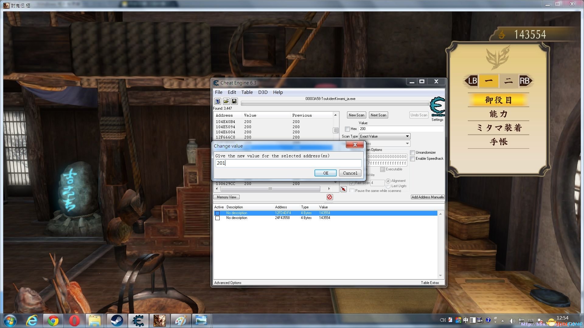This screenshot has width=584, height=328.
Task: Select the Last Digits radio button
Action: [388, 186]
